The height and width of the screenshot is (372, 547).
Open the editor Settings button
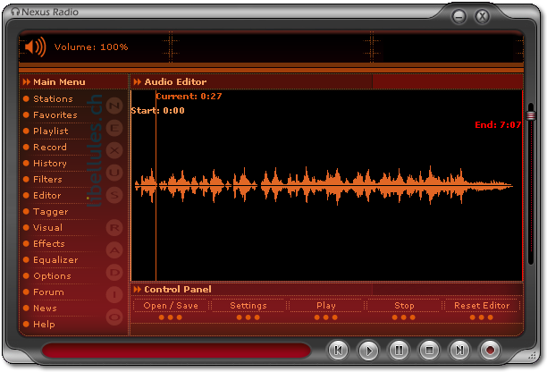click(x=248, y=306)
